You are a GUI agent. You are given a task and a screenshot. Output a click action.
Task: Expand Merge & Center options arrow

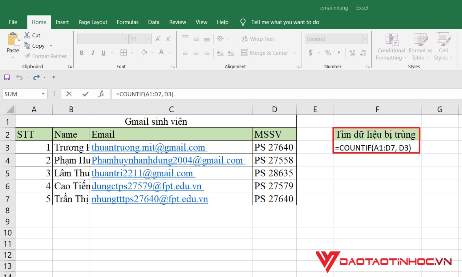[x=294, y=53]
